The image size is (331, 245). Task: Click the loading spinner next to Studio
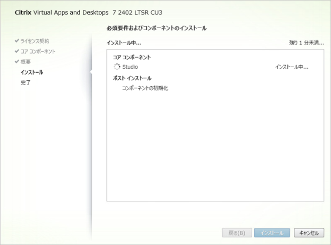coord(117,67)
